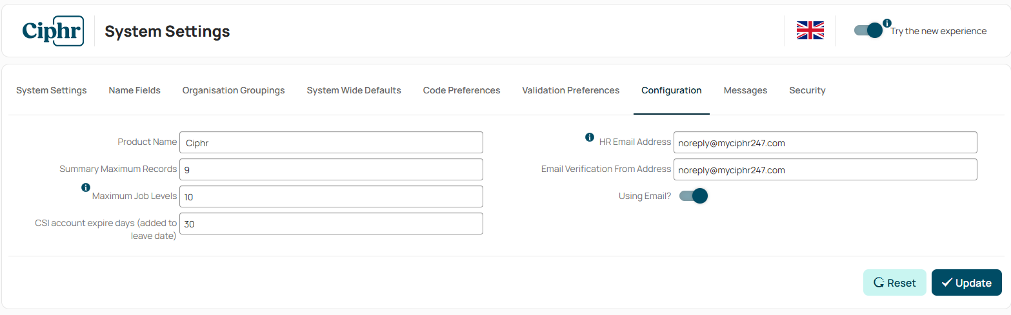Toggle the Try the new experience switch
The image size is (1011, 315).
tap(868, 30)
